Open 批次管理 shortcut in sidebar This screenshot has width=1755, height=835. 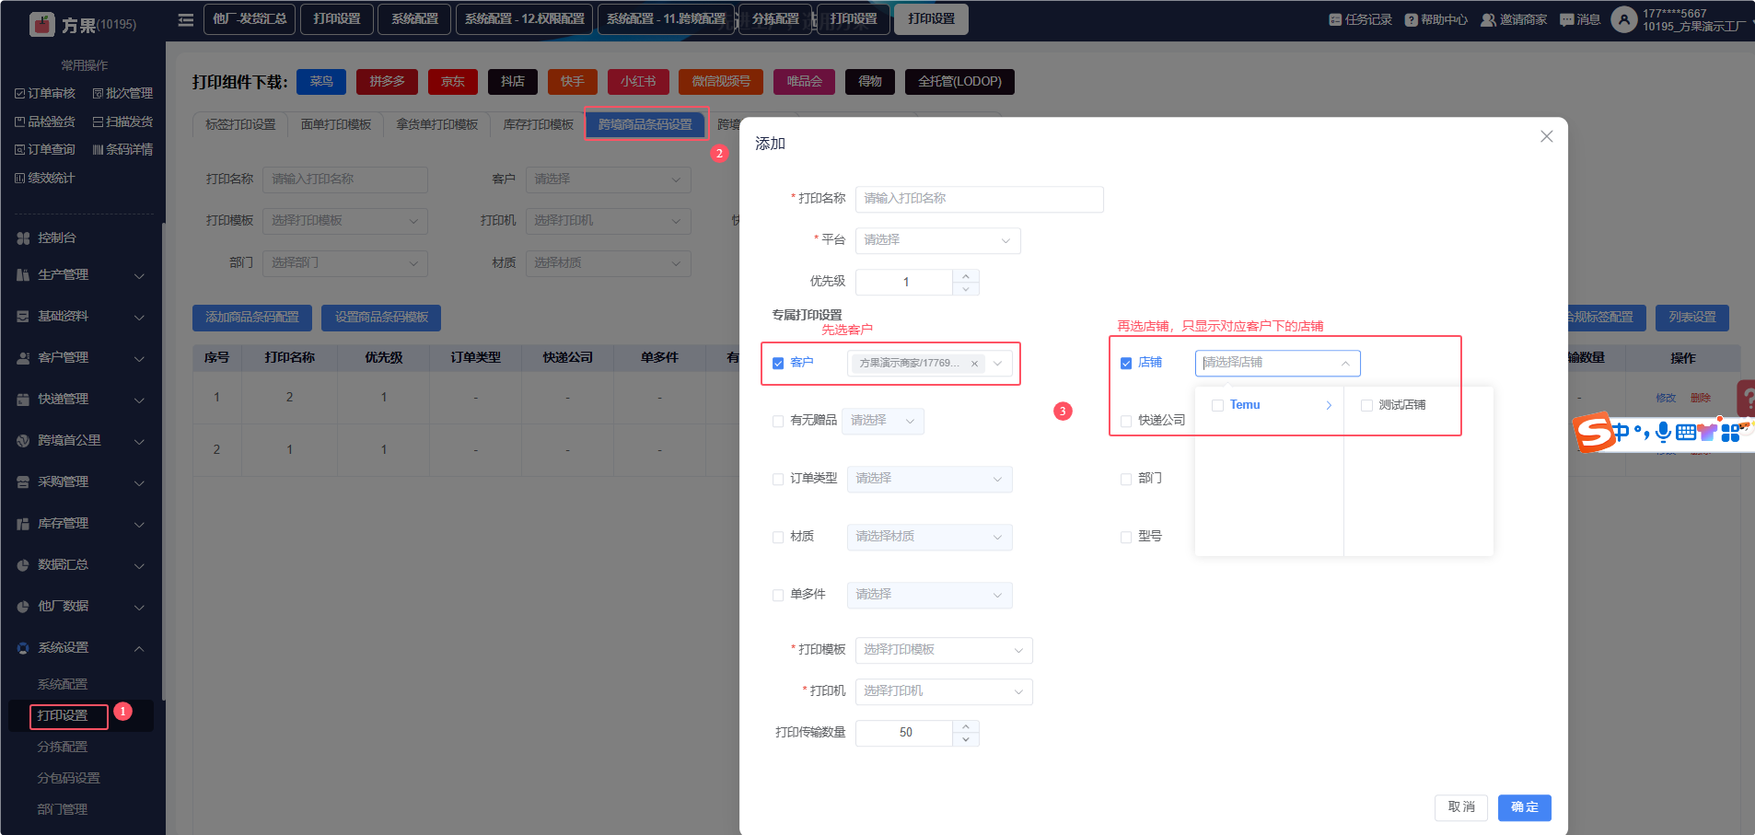(x=122, y=93)
